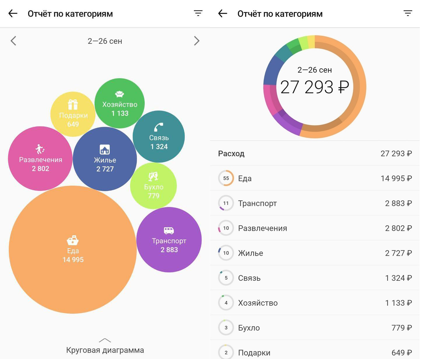
Task: Tap the Еда 14 995 label in orange bubble
Action: (73, 255)
